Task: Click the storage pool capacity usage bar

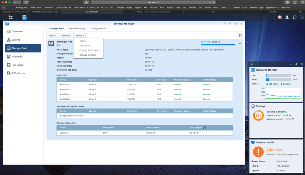Action: point(218,45)
